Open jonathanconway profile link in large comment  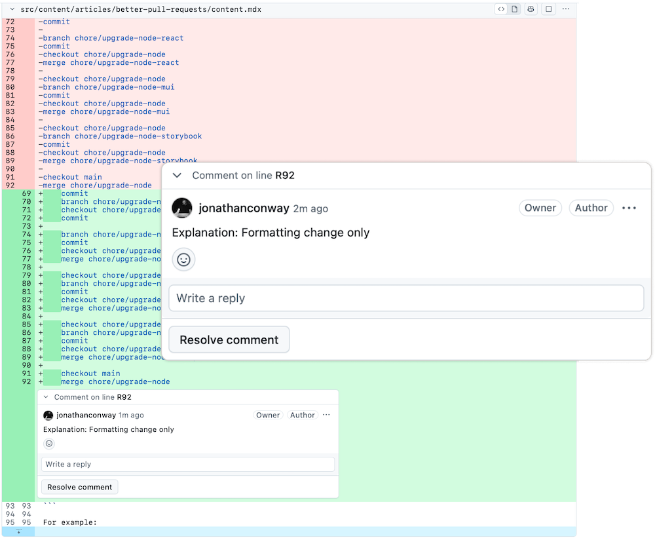244,208
